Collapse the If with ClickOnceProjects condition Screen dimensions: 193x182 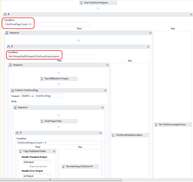click(x=101, y=133)
